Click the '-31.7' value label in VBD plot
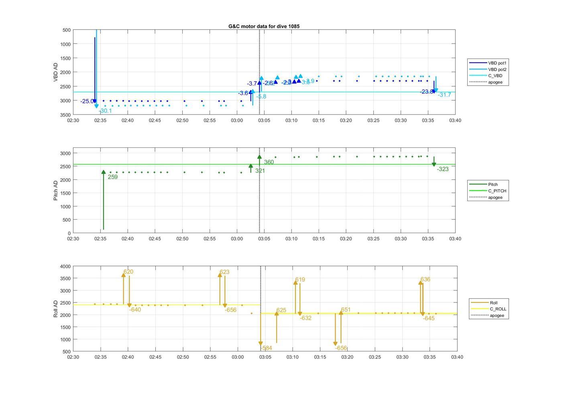Image resolution: width=562 pixels, height=395 pixels. (444, 95)
